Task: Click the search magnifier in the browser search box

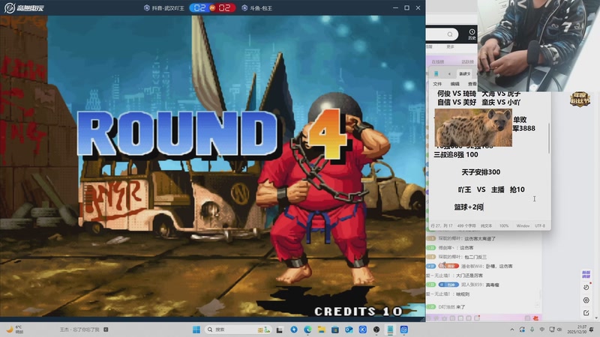Action: (x=450, y=34)
